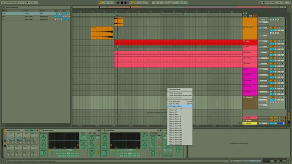This screenshot has width=292, height=164.
Task: Click the Min value of the HP mapping row
Action: pos(58,16)
